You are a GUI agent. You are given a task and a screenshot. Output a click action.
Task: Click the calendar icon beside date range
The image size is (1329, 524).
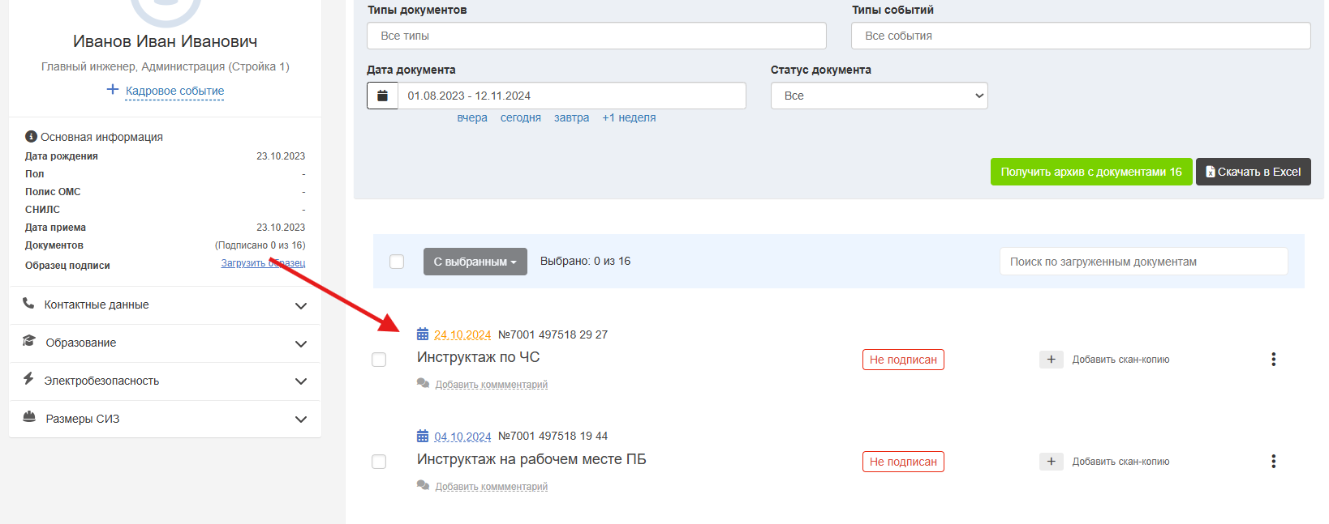(382, 96)
